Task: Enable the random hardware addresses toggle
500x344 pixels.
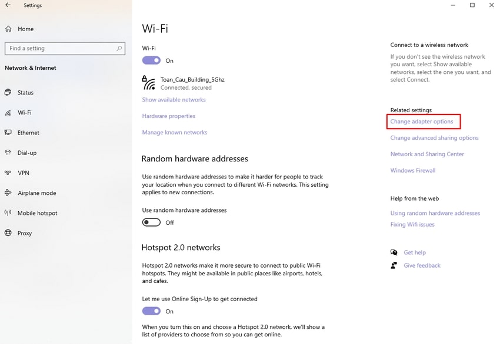Action: pos(151,222)
